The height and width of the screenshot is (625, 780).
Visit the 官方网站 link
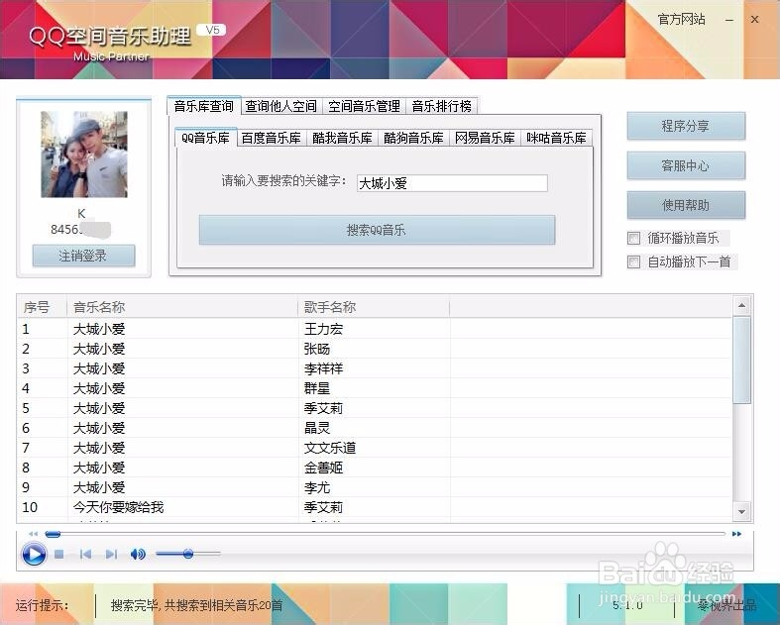coord(682,20)
